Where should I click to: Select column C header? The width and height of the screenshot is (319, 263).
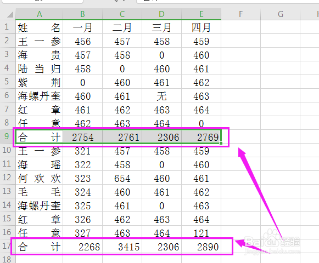point(122,14)
